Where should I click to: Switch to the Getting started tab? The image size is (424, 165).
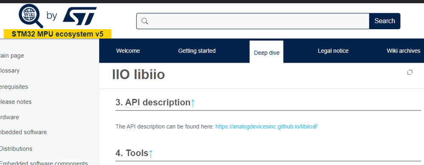[x=197, y=51]
